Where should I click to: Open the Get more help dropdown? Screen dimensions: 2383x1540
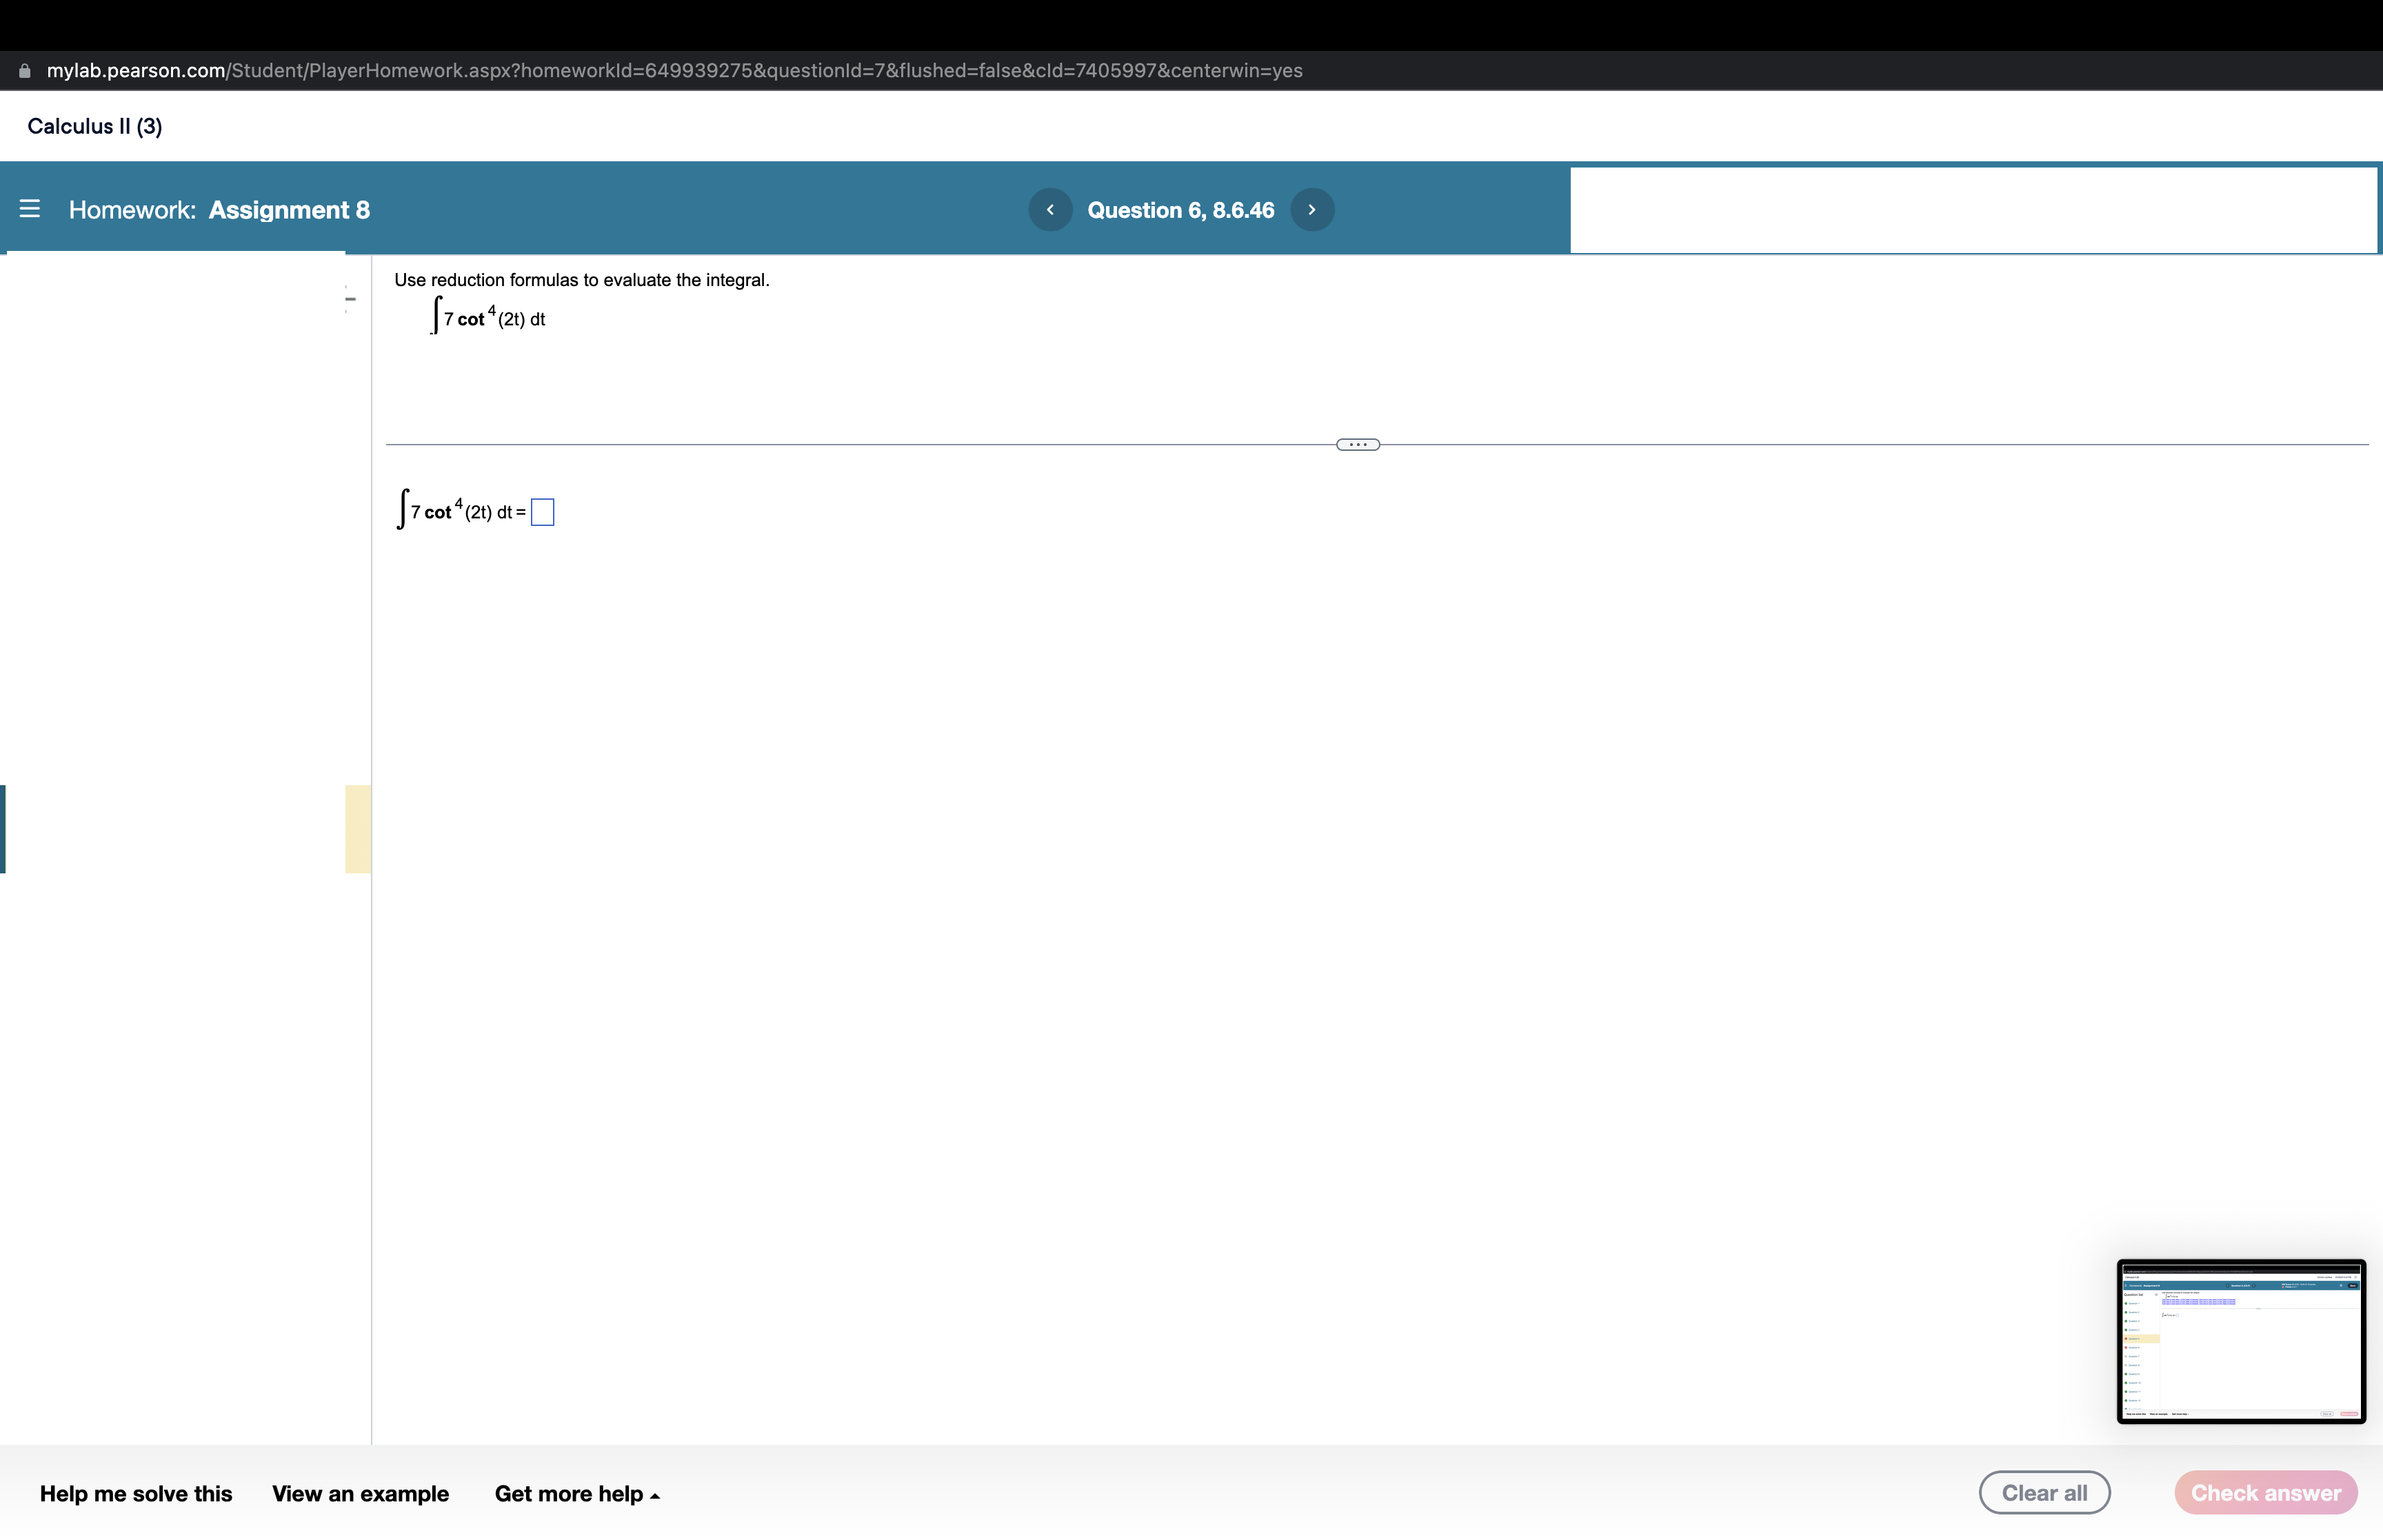point(576,1493)
